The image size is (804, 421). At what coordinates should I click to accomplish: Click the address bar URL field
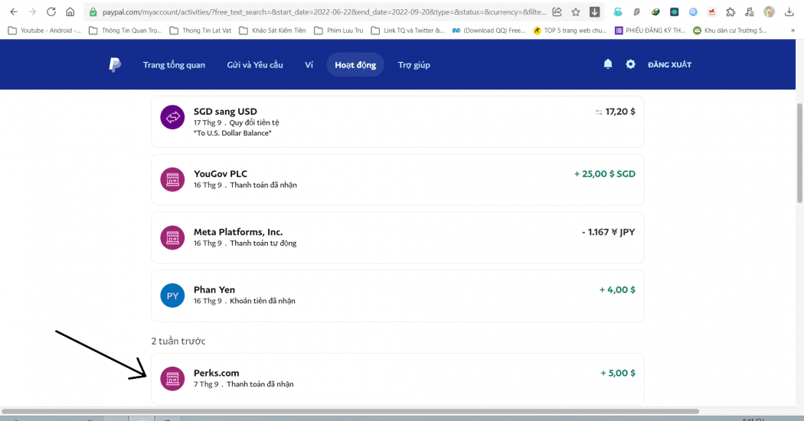[x=324, y=11]
